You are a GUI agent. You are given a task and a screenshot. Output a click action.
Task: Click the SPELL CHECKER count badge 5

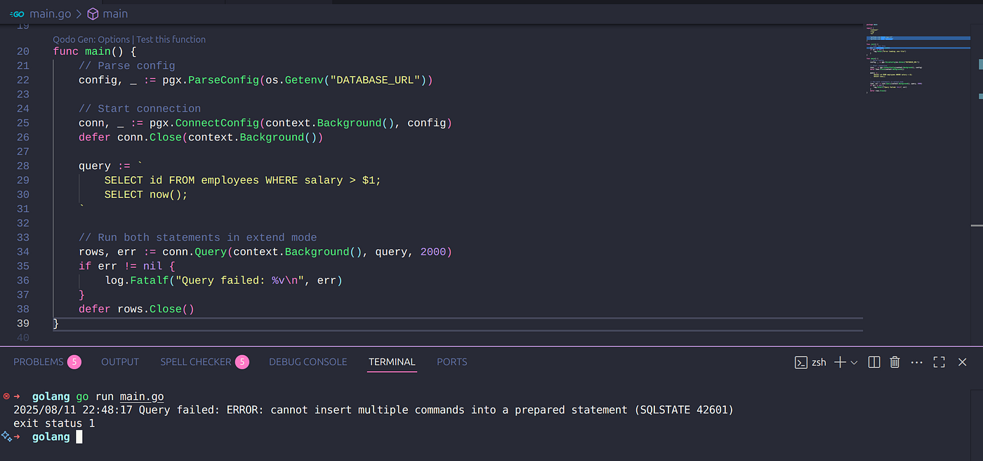point(242,362)
